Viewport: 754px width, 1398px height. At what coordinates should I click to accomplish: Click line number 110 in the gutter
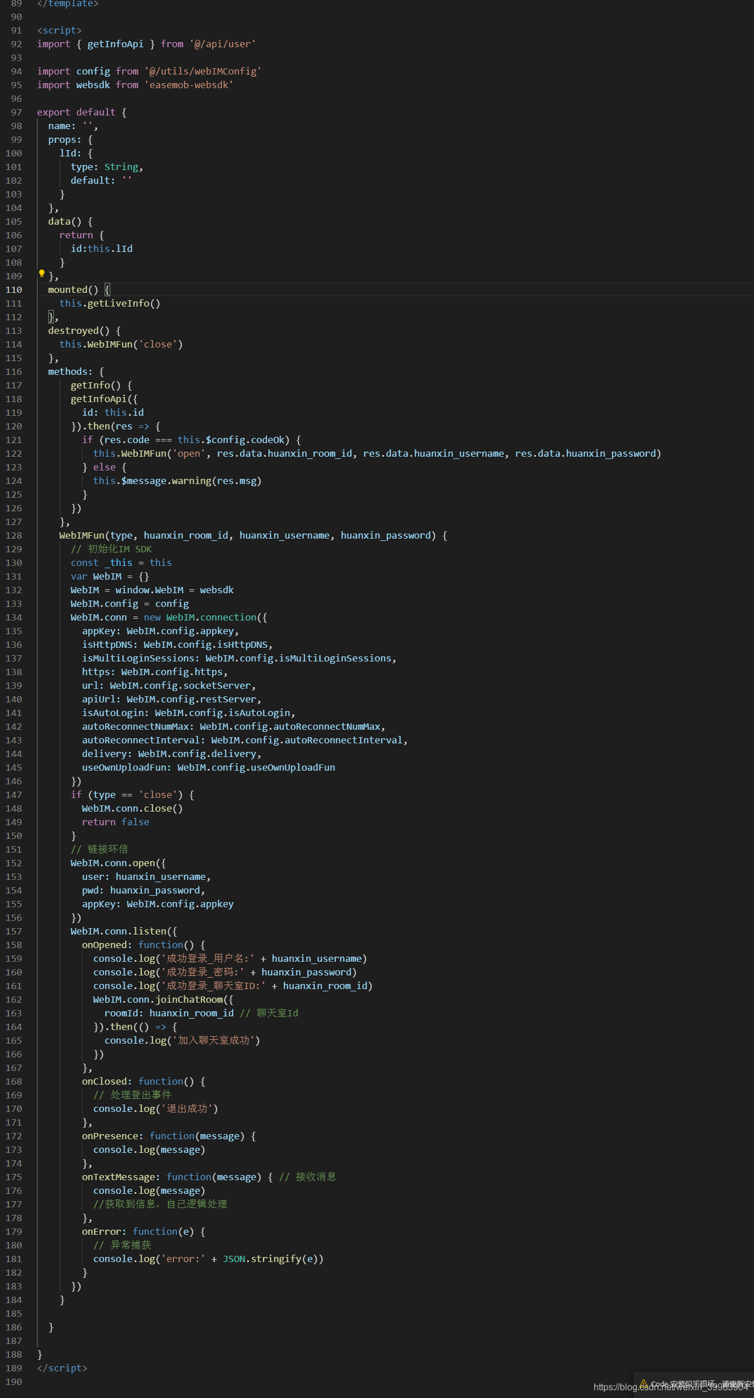[14, 289]
